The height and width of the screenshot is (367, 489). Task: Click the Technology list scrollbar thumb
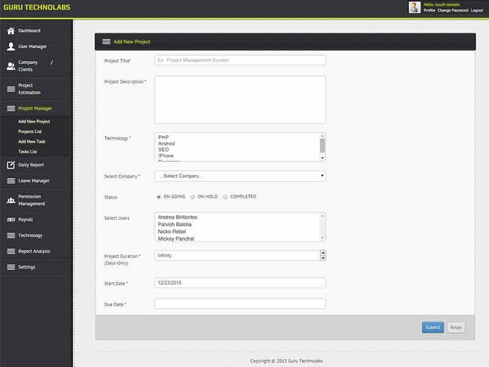pos(323,146)
